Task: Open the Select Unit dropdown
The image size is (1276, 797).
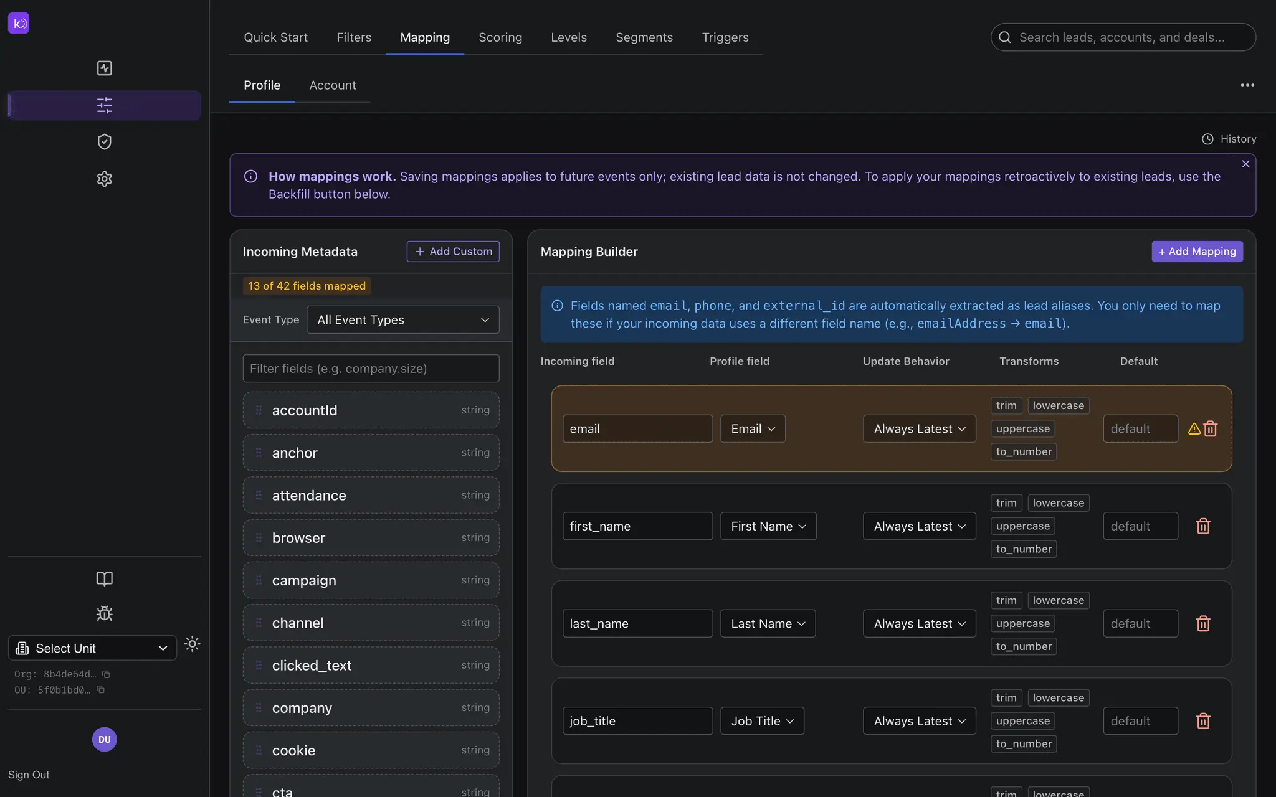Action: [x=92, y=648]
